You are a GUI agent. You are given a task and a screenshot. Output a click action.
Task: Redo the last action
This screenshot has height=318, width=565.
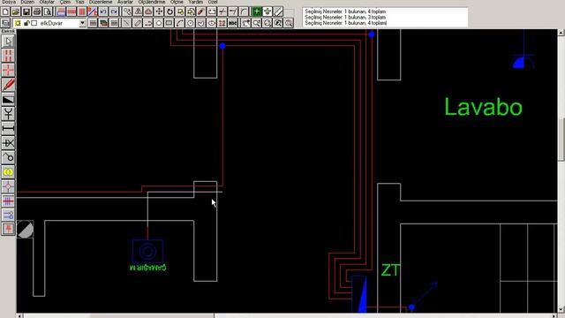(114, 11)
